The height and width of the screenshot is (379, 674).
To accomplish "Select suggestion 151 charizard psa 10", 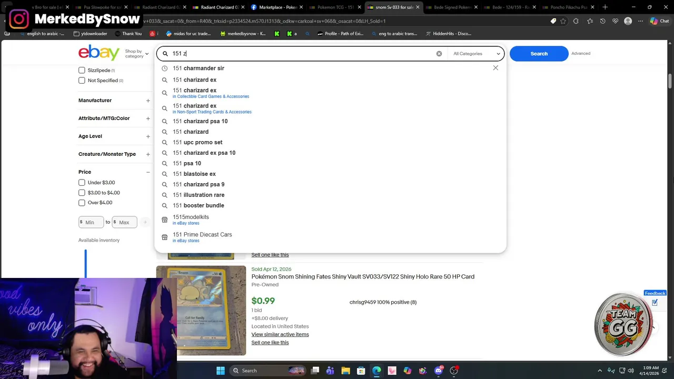I will 200,121.
